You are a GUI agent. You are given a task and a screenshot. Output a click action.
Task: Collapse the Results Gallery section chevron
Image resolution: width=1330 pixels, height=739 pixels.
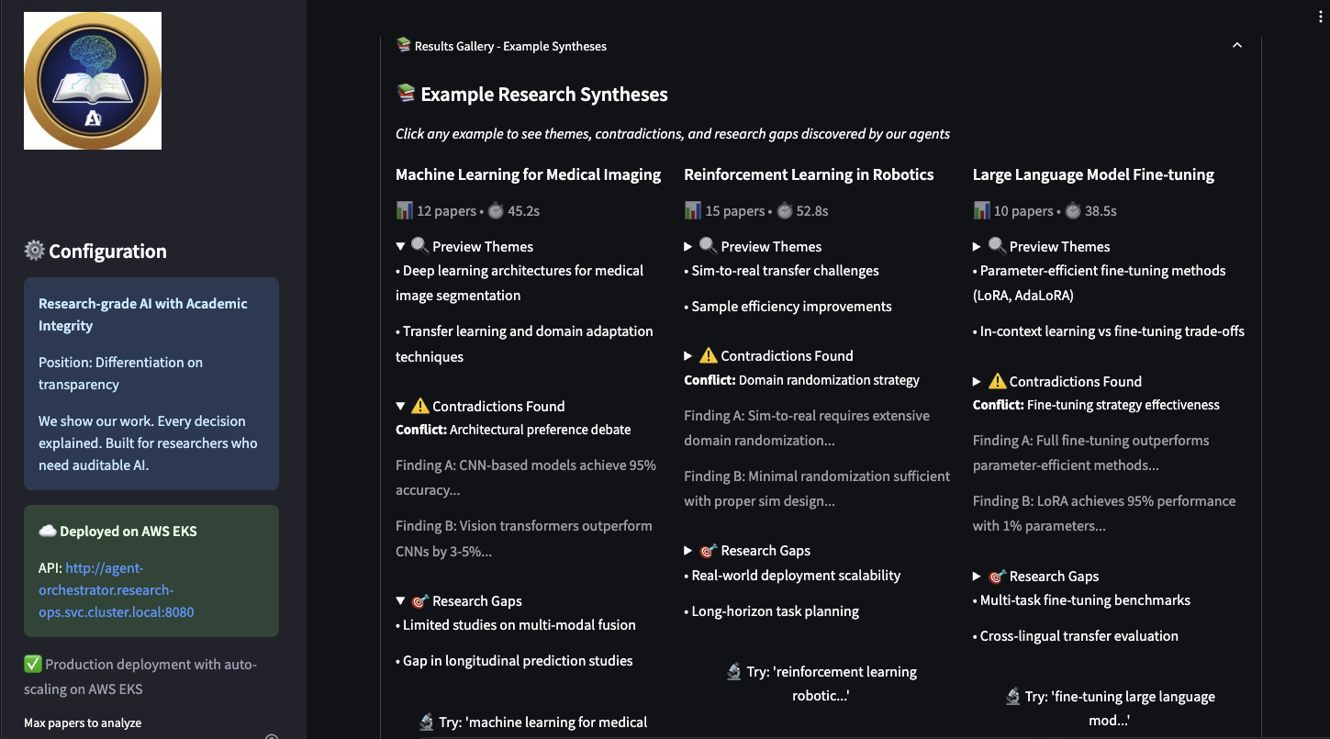click(x=1236, y=46)
